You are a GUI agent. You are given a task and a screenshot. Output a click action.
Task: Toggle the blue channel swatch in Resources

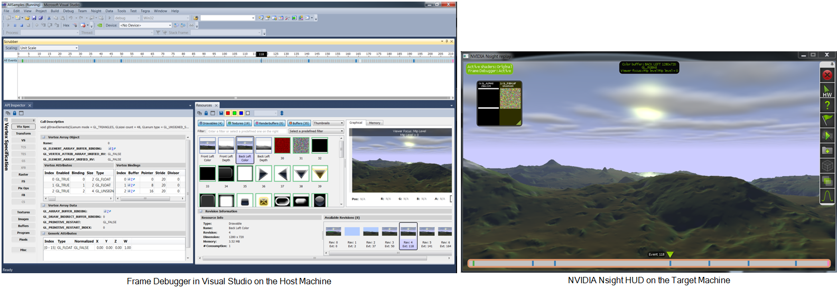(241, 113)
